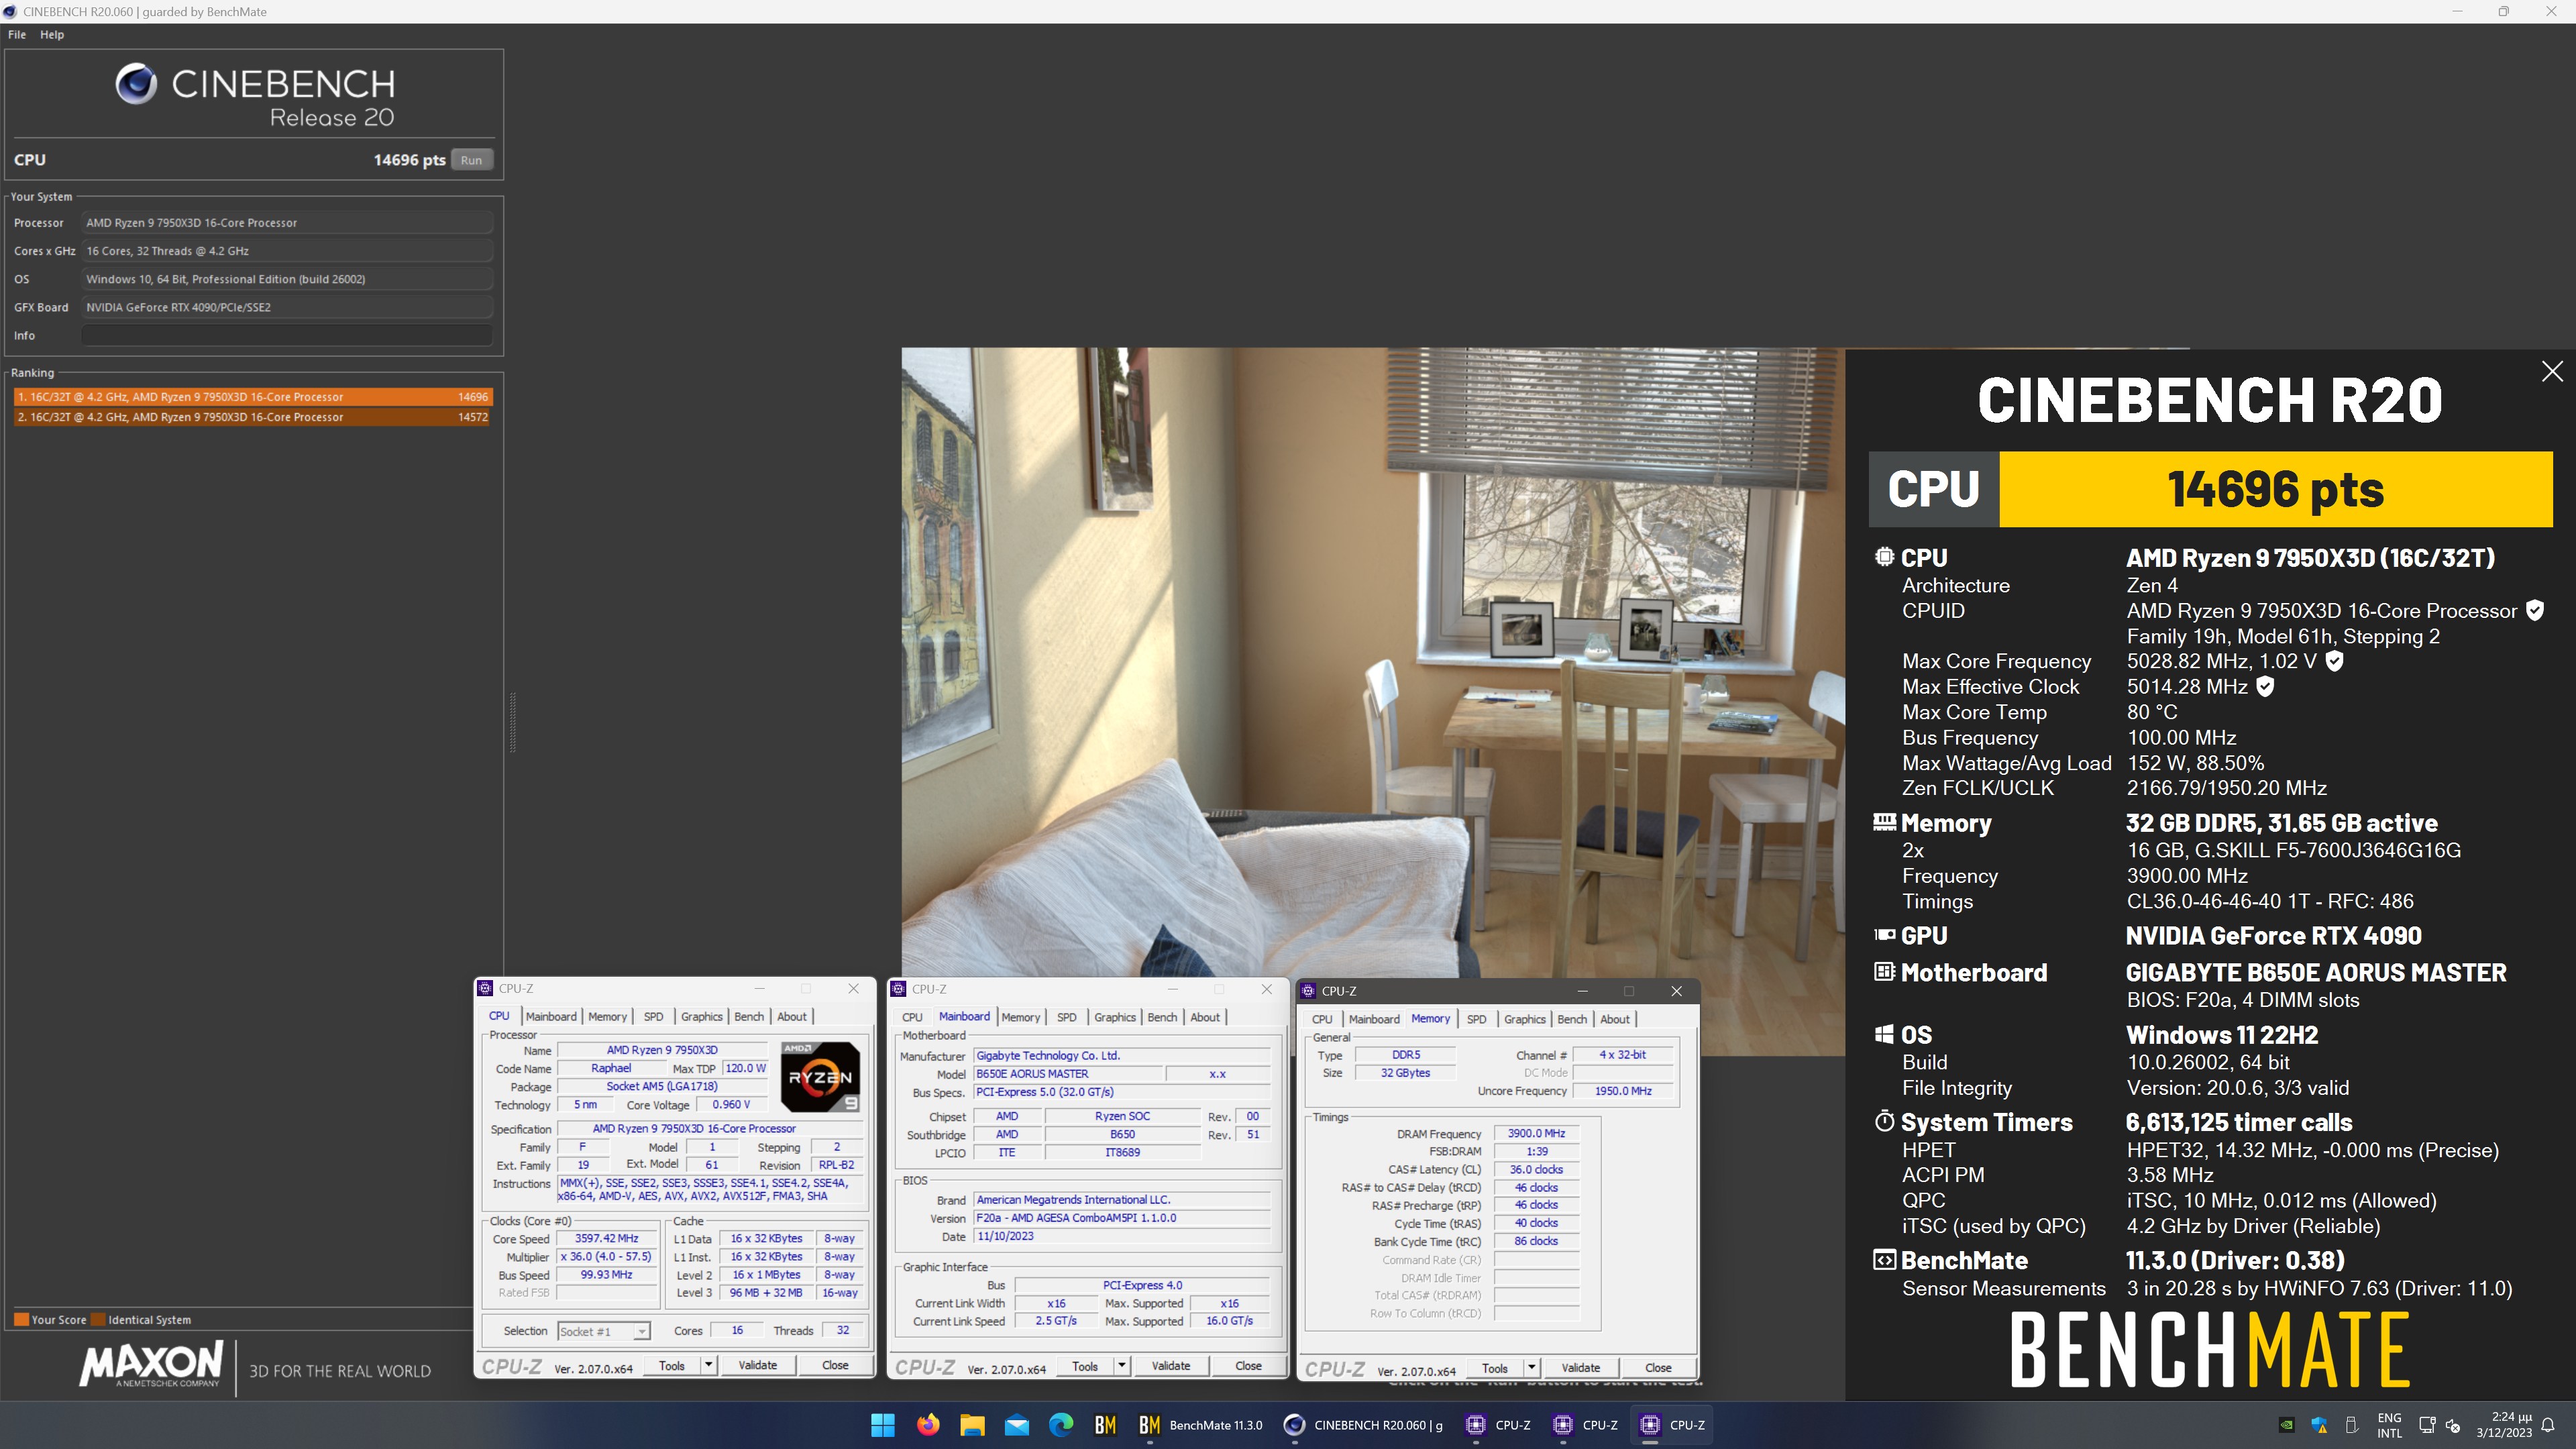2576x1449 pixels.
Task: Click the ENG INTL language indicator
Action: [x=2389, y=1425]
